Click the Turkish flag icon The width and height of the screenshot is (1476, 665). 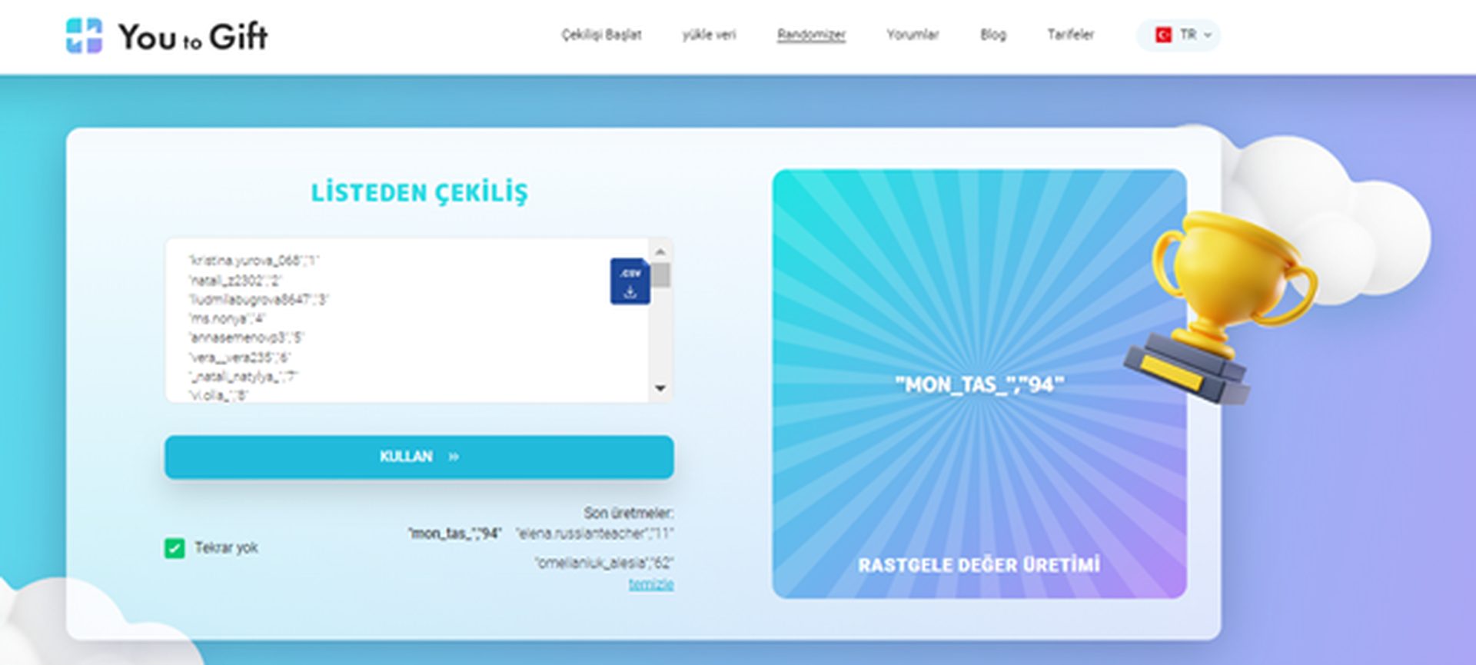click(1163, 35)
